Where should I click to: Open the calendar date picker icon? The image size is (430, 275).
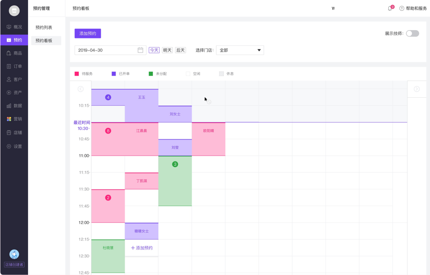(x=140, y=50)
